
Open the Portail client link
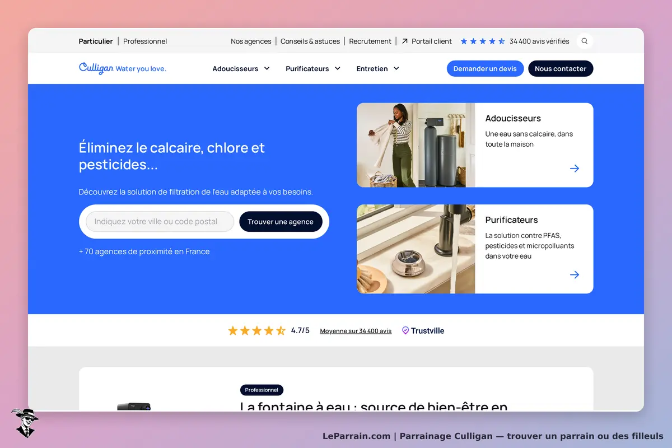(432, 41)
